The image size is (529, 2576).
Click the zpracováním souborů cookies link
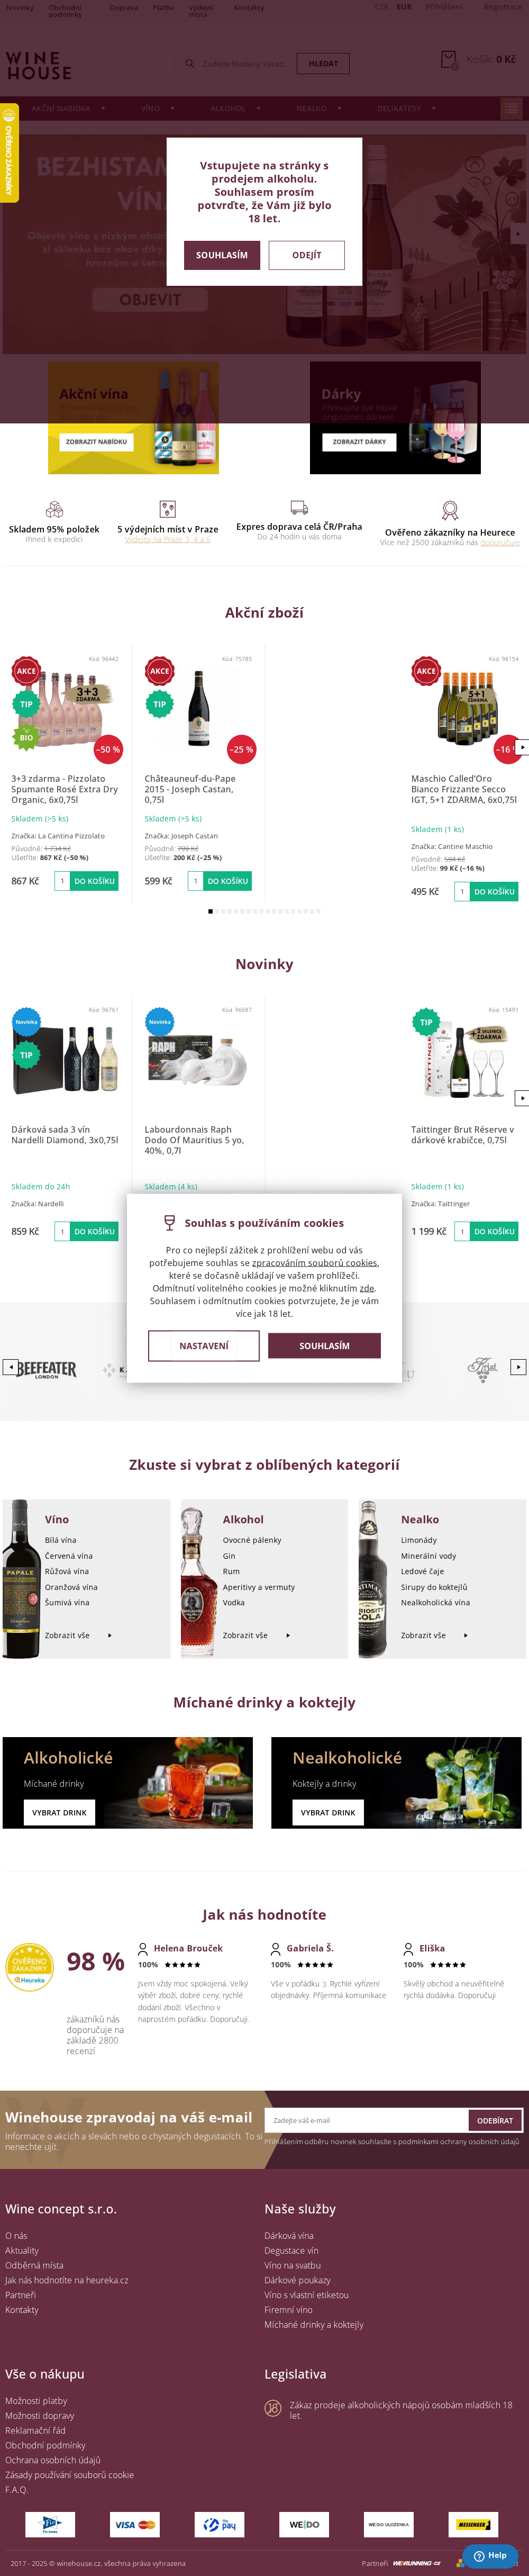(x=314, y=1263)
